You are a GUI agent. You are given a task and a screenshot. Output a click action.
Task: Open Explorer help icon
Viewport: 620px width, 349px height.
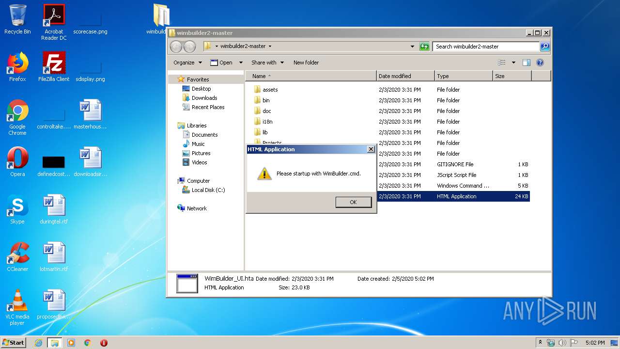coord(540,63)
